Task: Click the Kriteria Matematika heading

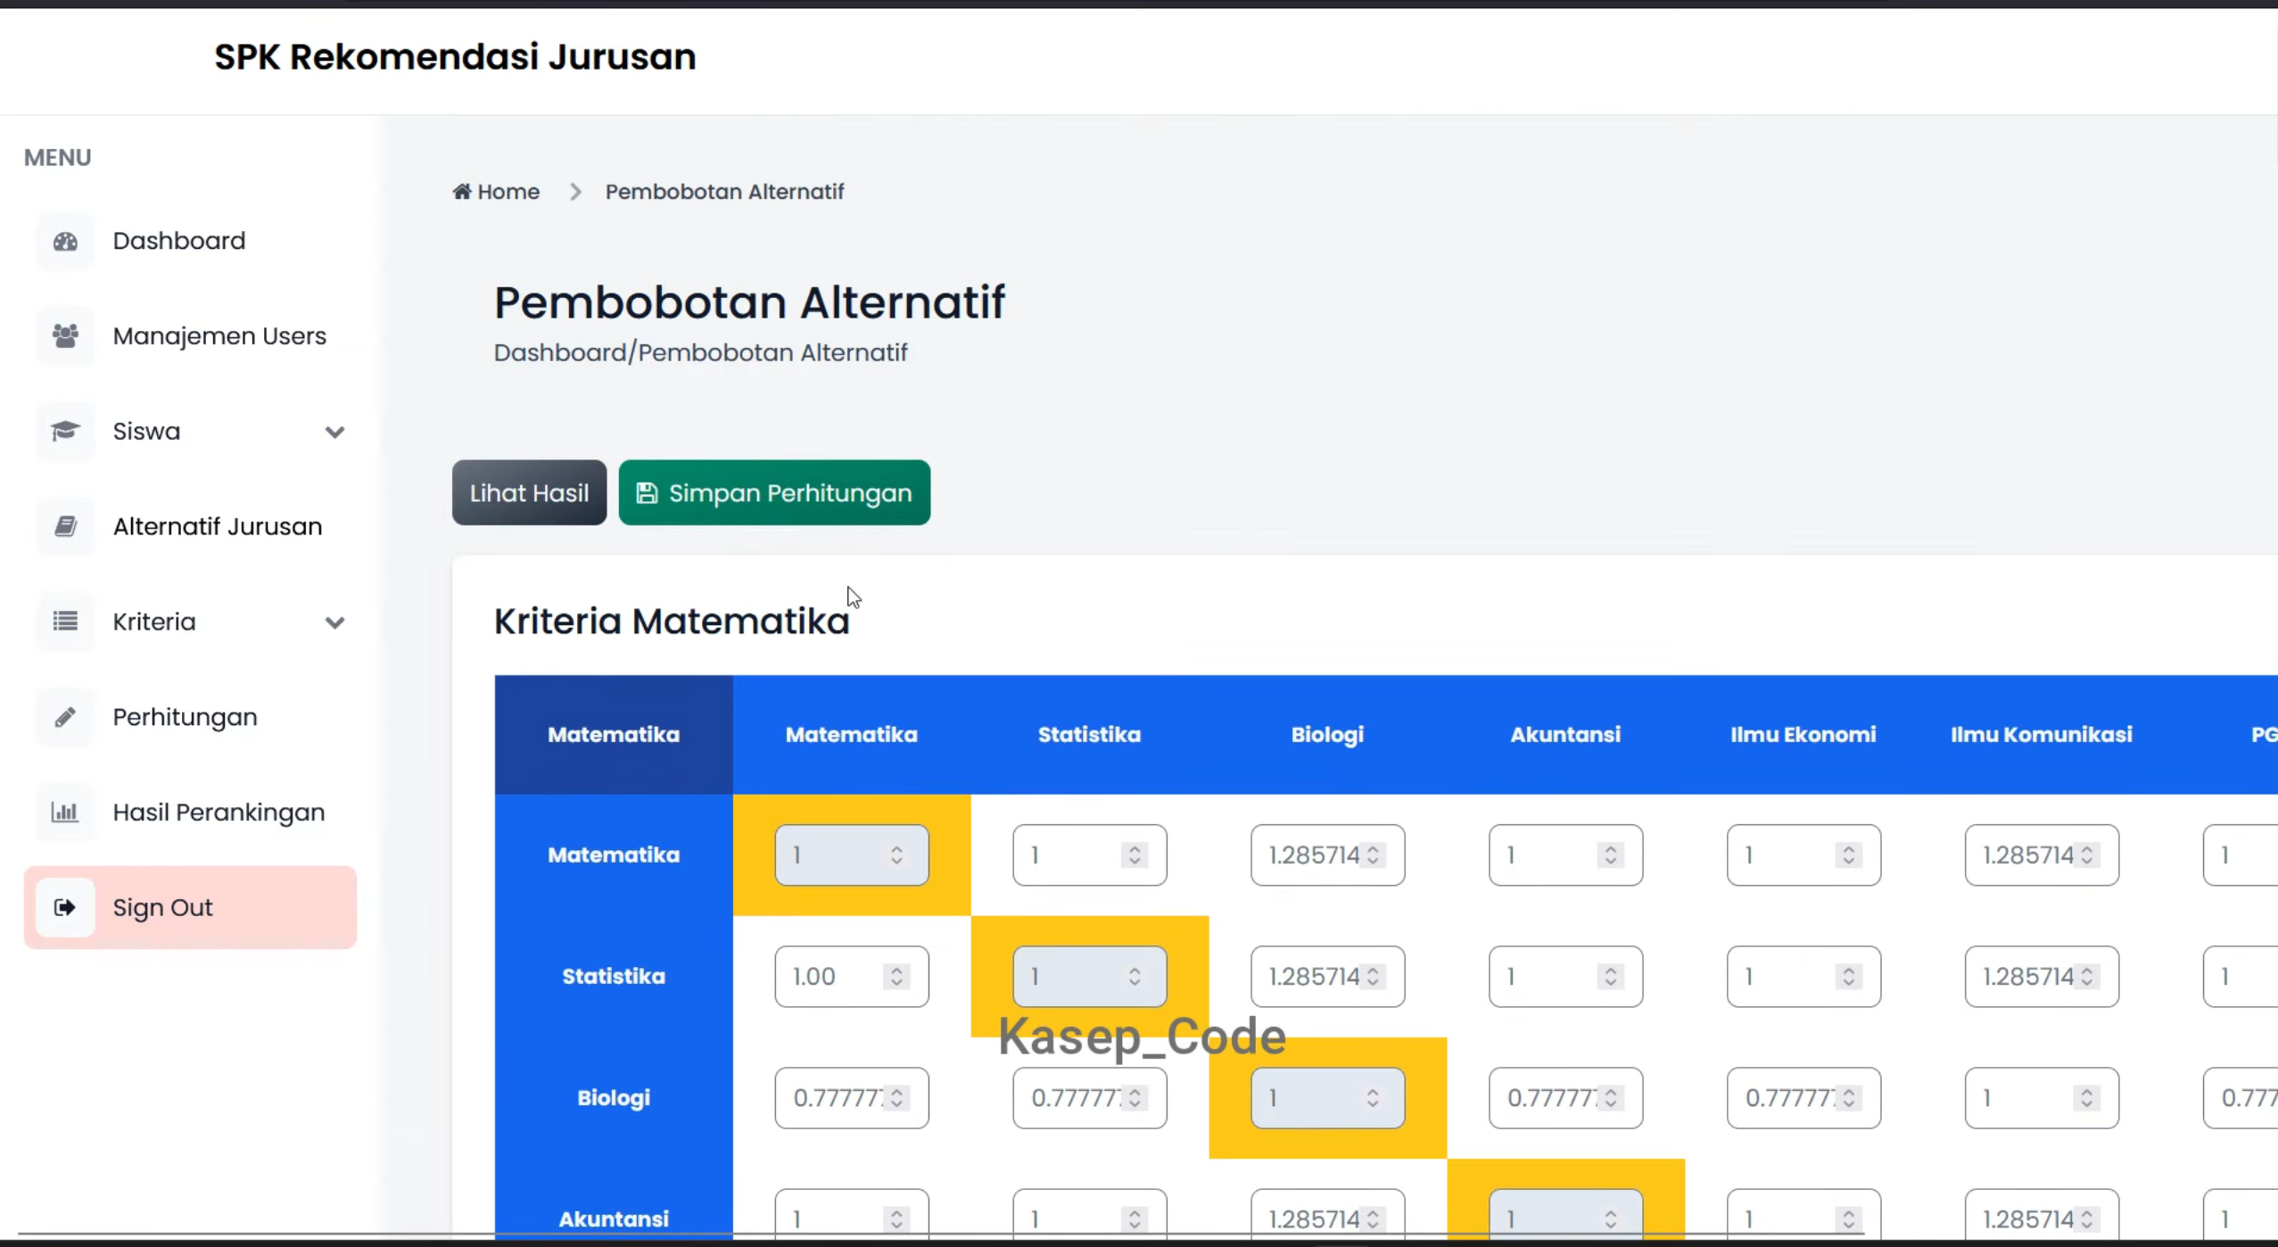Action: (672, 622)
